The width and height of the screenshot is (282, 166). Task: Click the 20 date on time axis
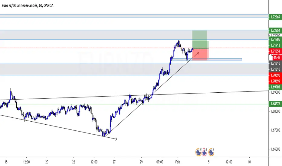pos(47,162)
